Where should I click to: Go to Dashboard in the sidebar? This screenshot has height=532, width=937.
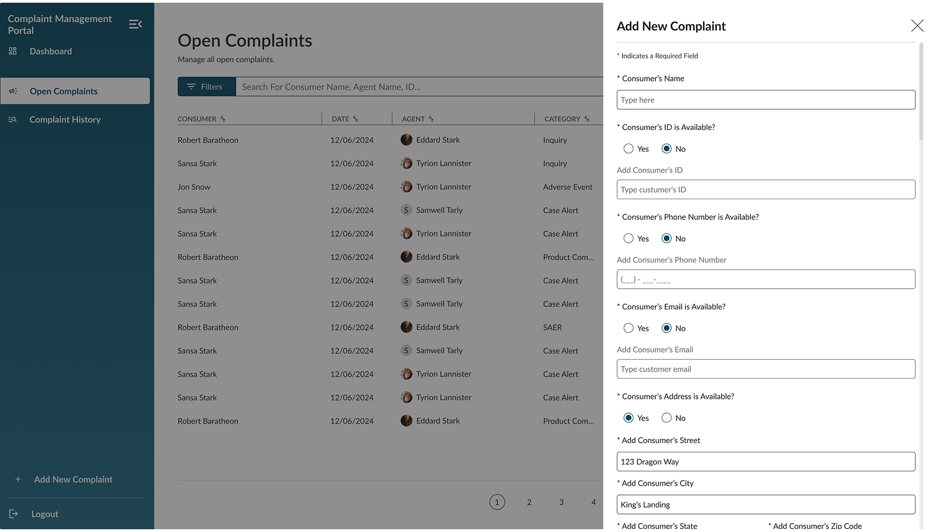tap(50, 51)
